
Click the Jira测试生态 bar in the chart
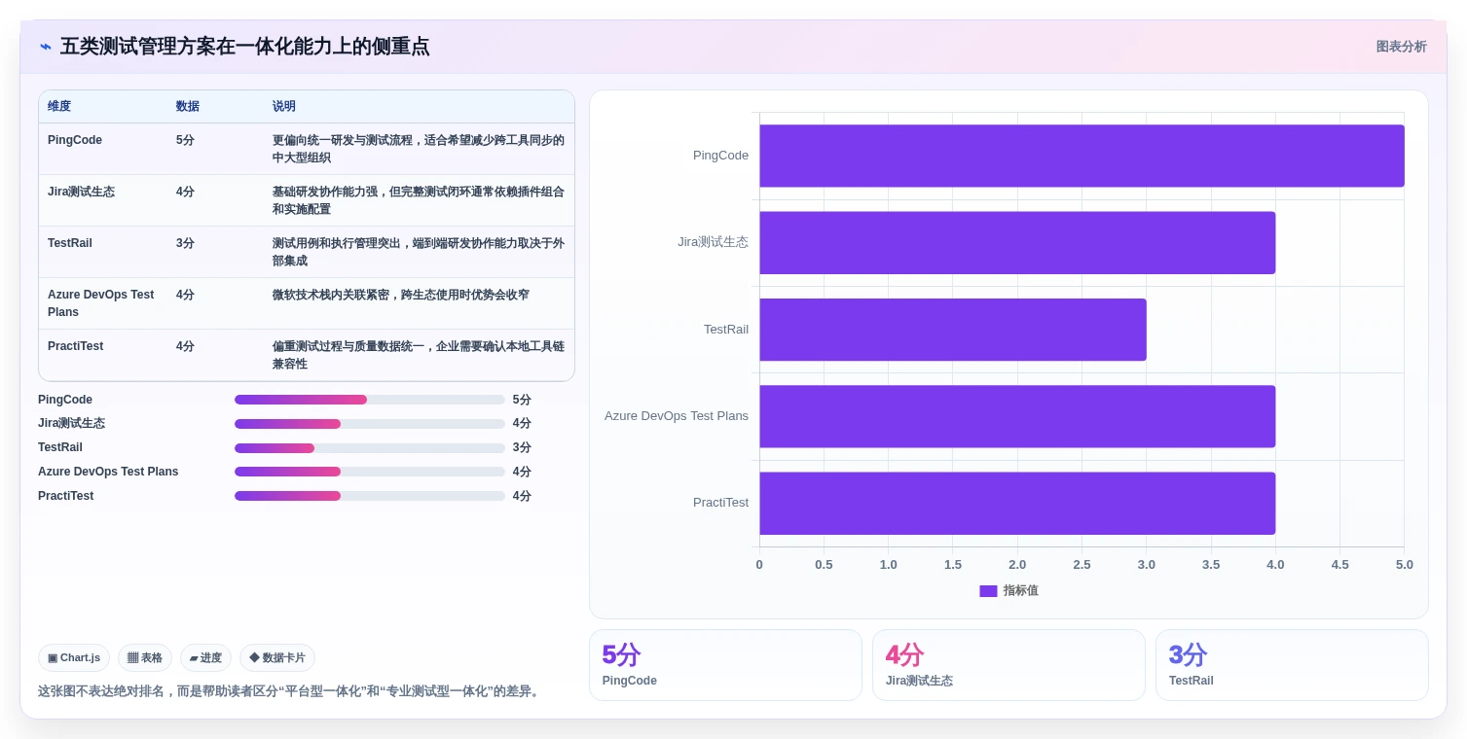point(1017,242)
